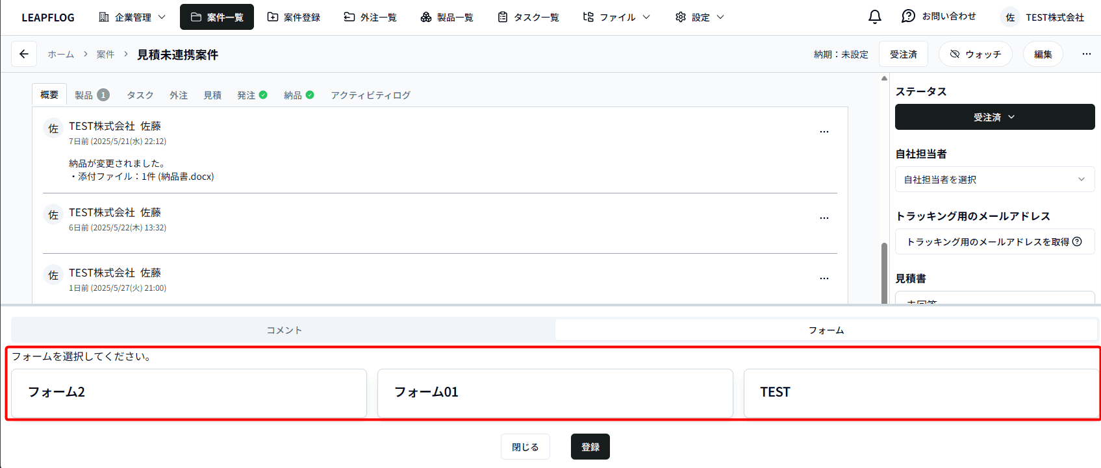Click the back arrow button

click(x=24, y=55)
